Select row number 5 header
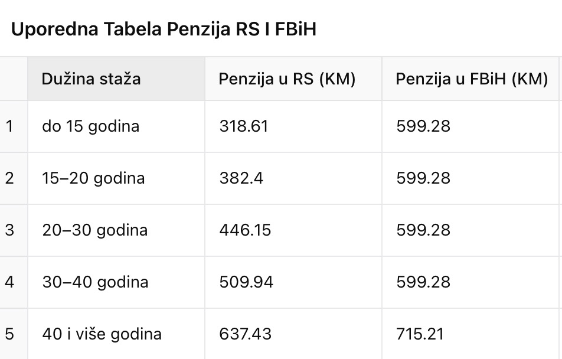 [9, 334]
